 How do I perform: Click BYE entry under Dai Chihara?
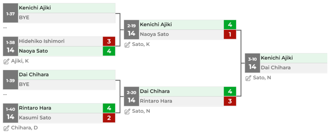pyautogui.click(x=24, y=84)
